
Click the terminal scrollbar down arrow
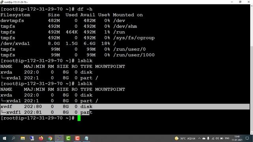click(251, 133)
